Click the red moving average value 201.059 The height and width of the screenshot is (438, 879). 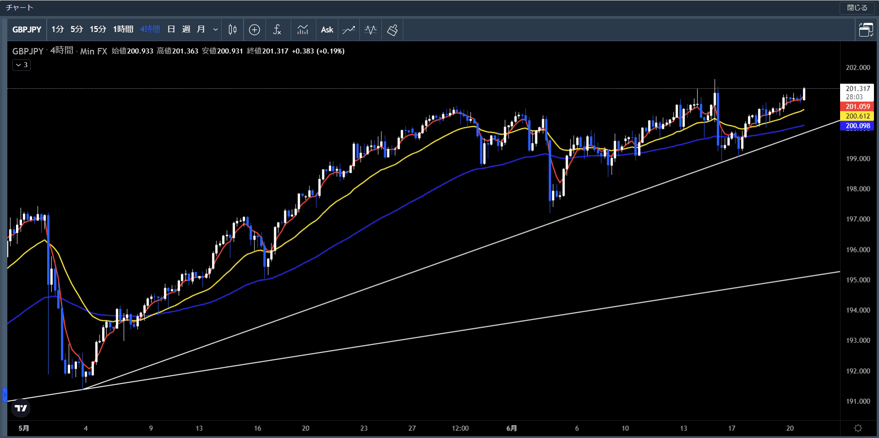pos(857,107)
